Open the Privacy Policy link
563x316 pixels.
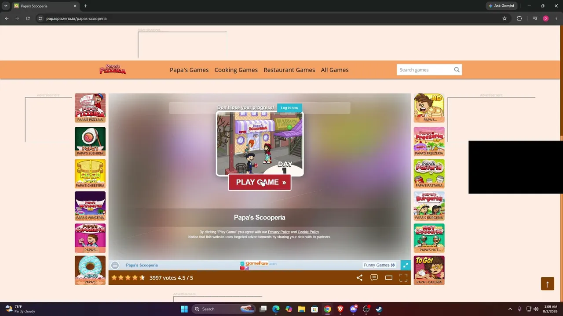coord(279,232)
